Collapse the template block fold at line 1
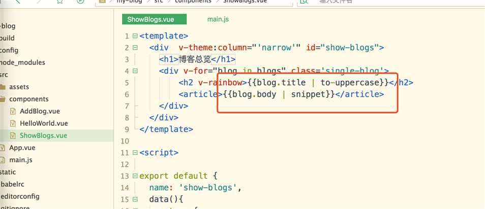 click(x=135, y=36)
